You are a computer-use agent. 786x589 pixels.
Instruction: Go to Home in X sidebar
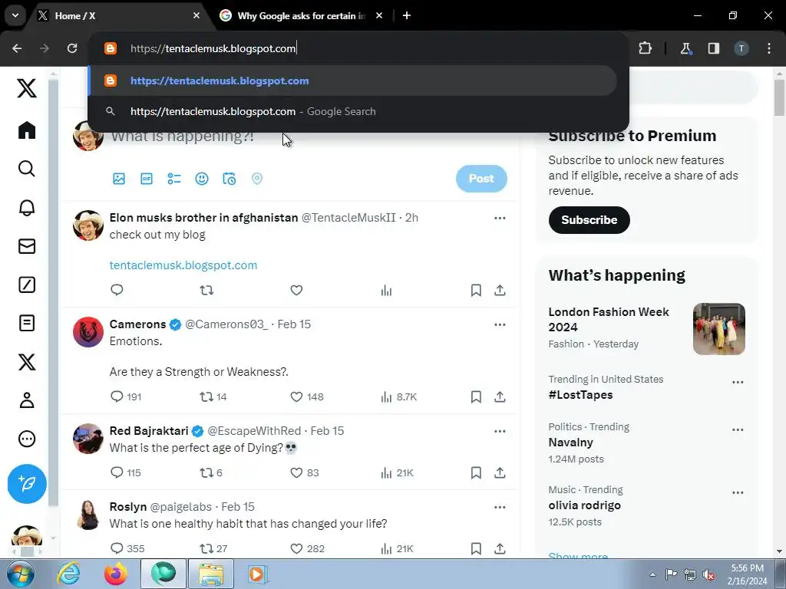[27, 130]
